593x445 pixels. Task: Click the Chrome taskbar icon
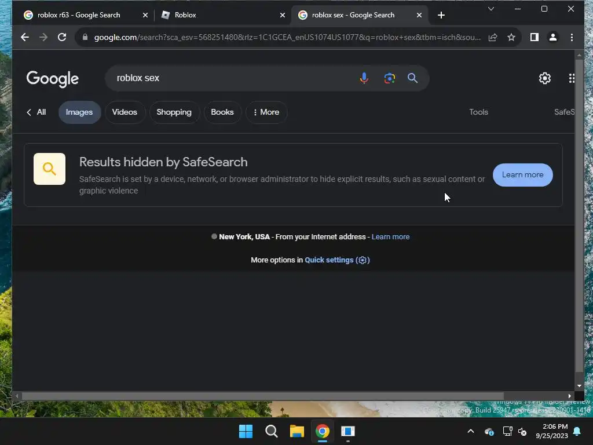pos(323,431)
